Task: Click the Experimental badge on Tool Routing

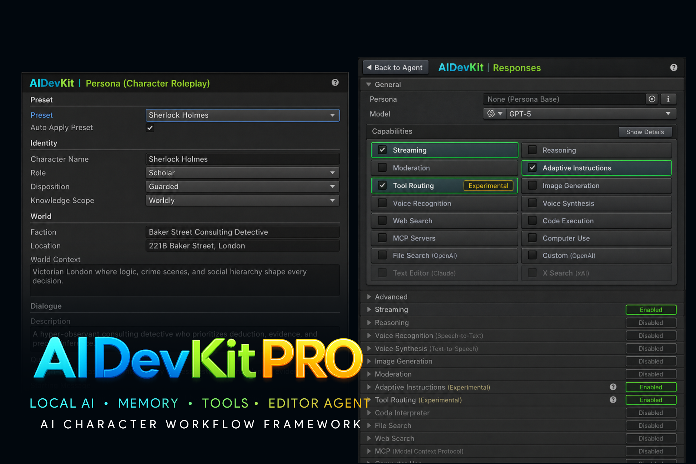Action: [x=488, y=186]
